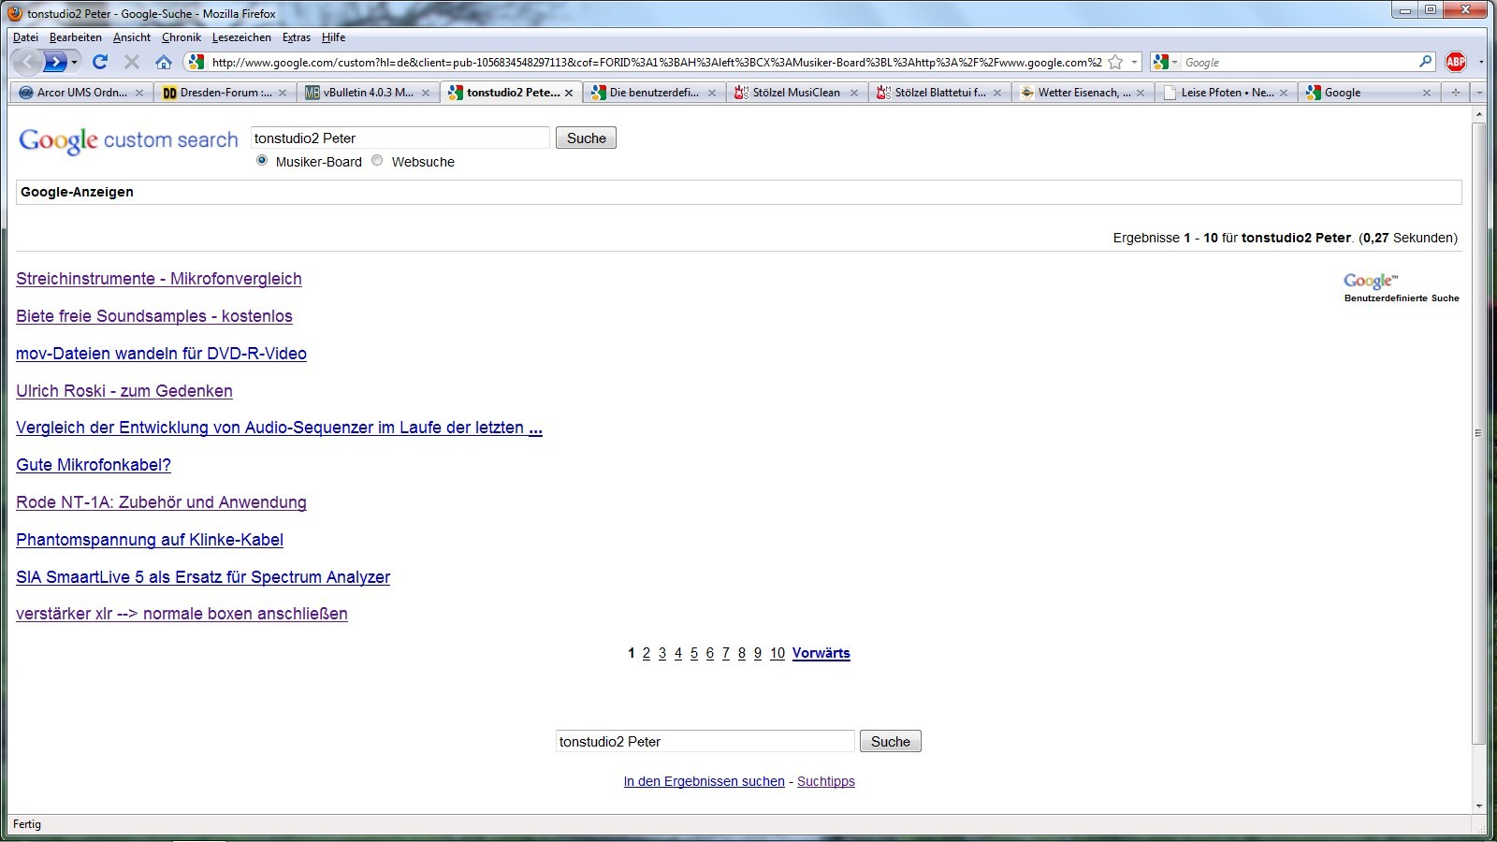Click the bottom search input field

click(705, 741)
